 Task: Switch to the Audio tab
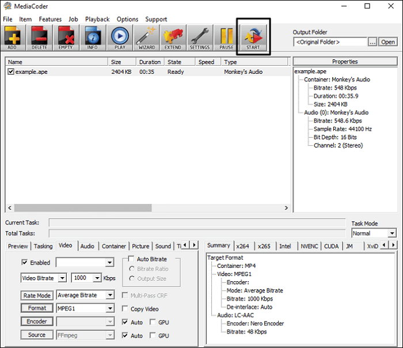click(88, 246)
